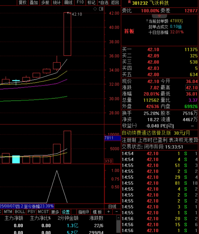
Task: Open the 叠加 overlay option
Action: click(34, 3)
